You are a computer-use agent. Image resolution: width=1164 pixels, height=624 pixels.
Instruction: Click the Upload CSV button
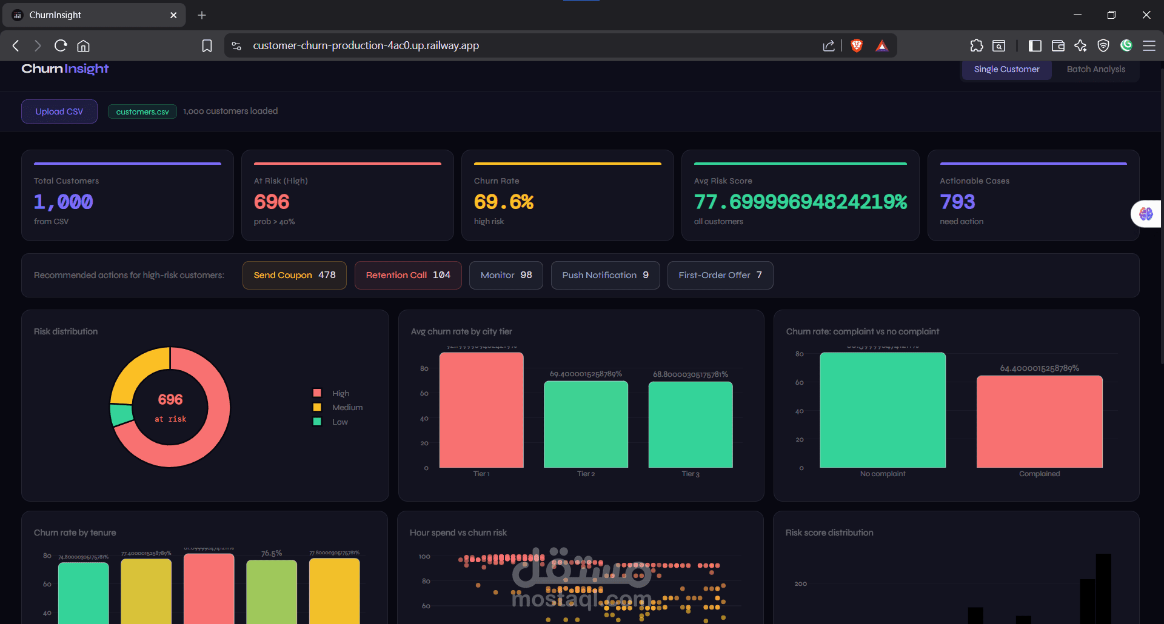pos(59,111)
